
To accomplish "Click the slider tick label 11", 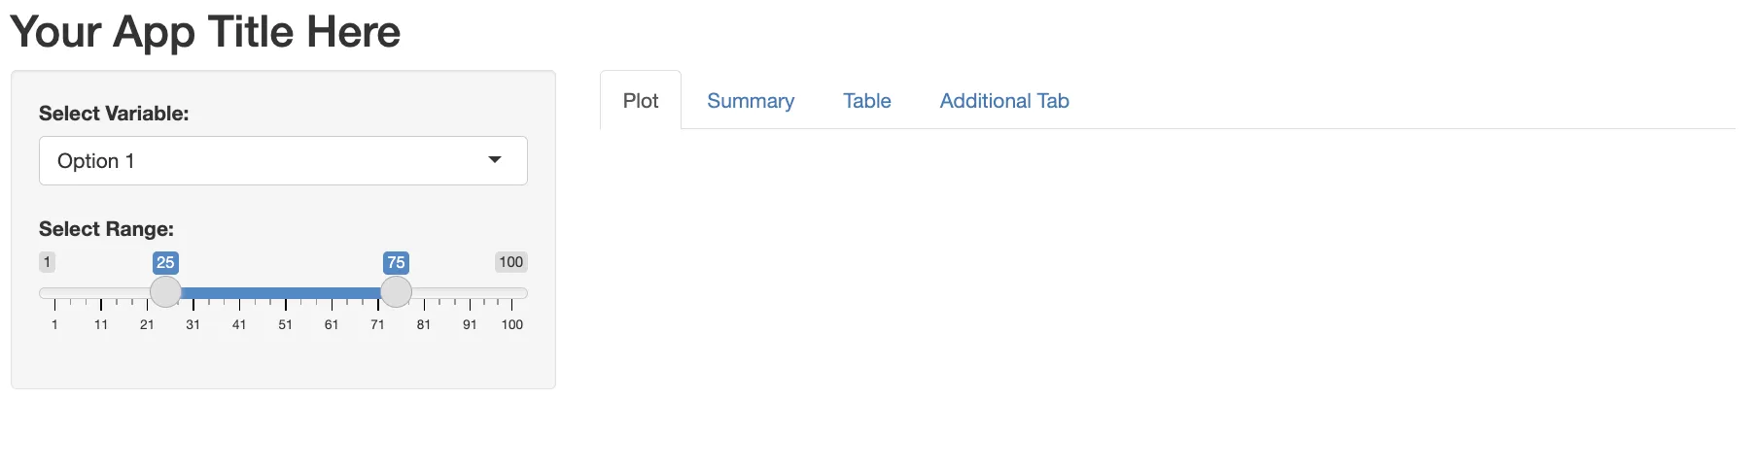I will coord(101,325).
